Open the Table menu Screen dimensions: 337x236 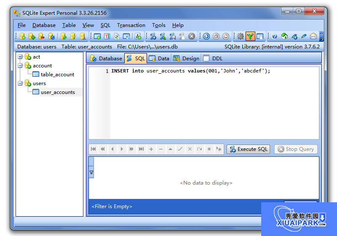pyautogui.click(x=69, y=25)
